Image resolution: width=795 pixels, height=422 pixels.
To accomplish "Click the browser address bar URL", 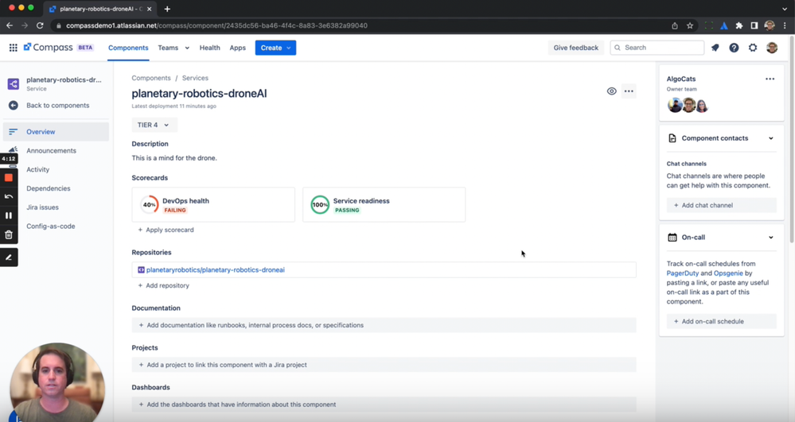I will pos(216,25).
